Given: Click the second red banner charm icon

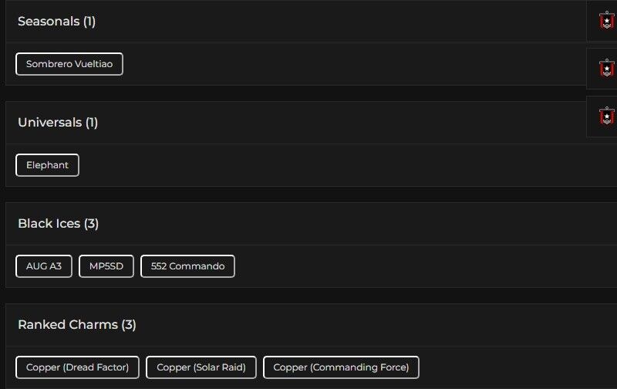Looking at the screenshot, I should (x=607, y=68).
